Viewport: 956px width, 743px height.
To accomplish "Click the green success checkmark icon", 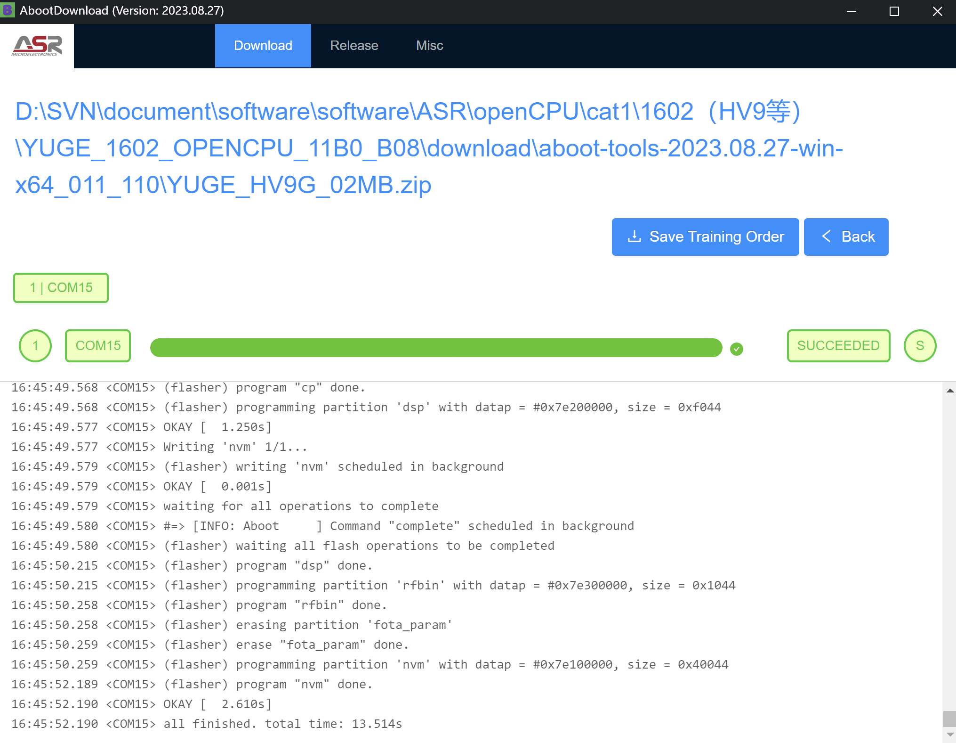I will point(736,349).
